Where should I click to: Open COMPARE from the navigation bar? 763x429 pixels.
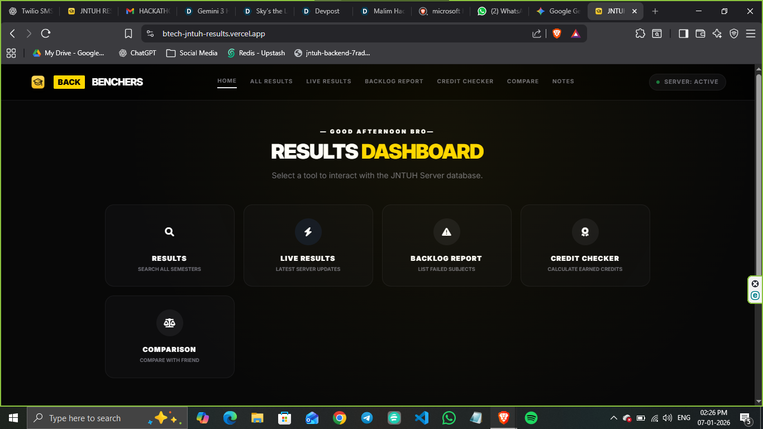pos(523,82)
